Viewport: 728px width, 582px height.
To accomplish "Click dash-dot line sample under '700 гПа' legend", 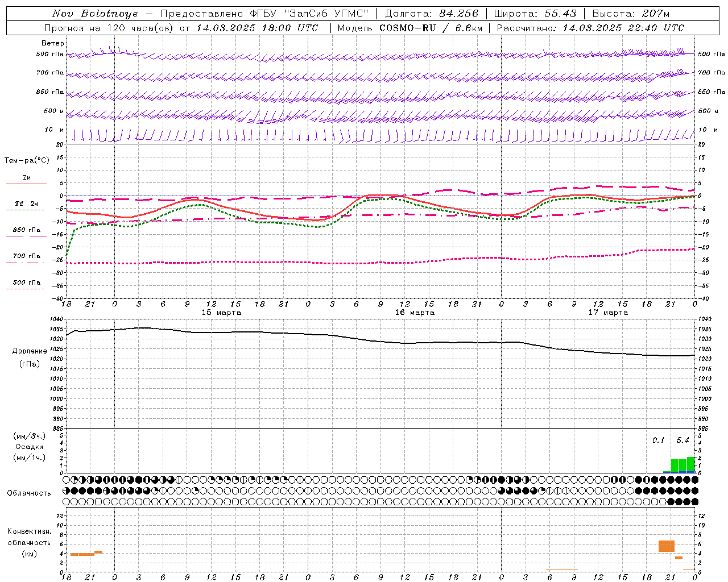I will point(25,263).
